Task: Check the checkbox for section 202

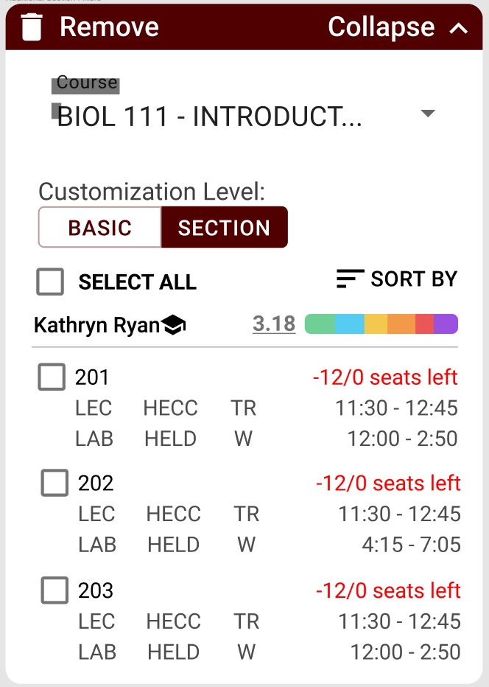Action: [x=54, y=483]
